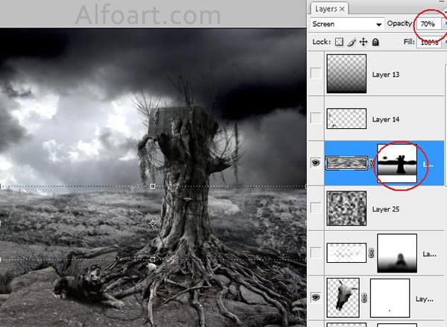Enable lock all padlock icon
447x327 pixels.
[x=375, y=42]
